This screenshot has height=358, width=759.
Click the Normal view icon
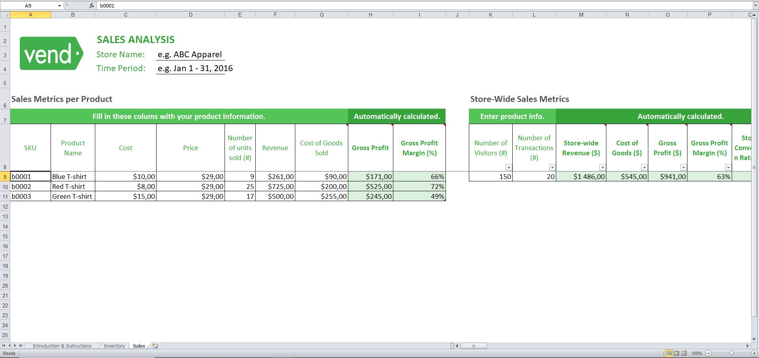click(670, 354)
